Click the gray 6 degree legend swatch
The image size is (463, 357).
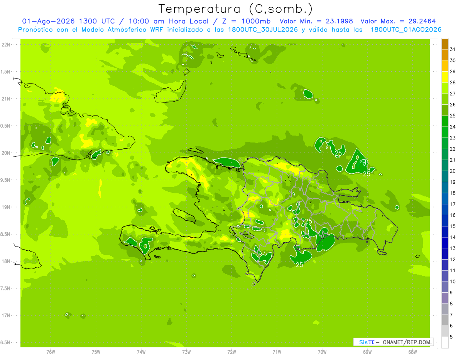tap(445, 320)
